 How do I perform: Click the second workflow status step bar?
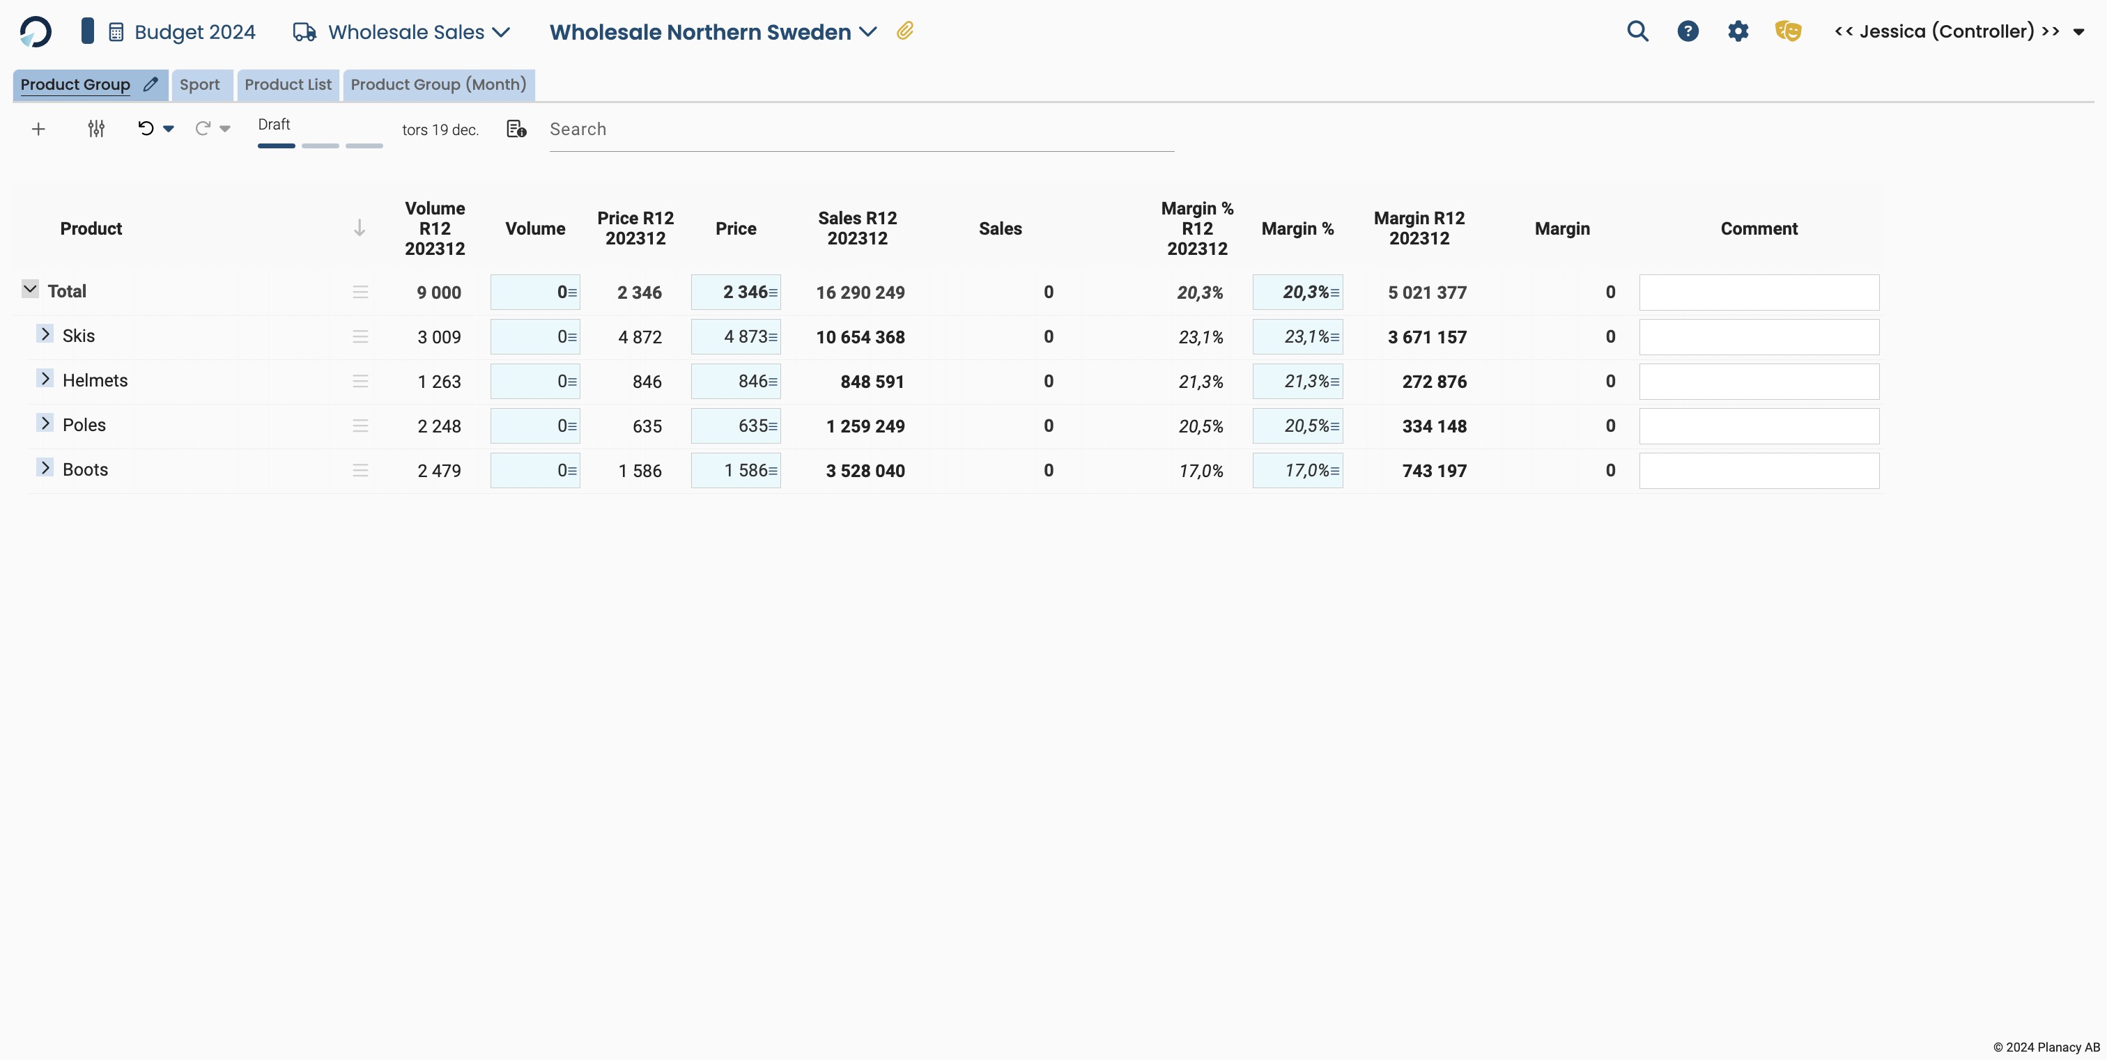point(320,146)
